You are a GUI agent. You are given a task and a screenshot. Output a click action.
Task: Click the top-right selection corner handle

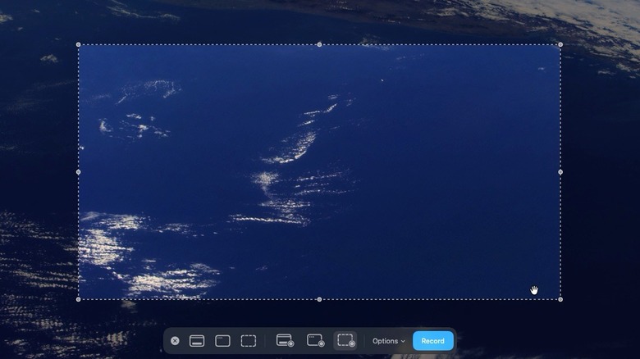pos(560,44)
